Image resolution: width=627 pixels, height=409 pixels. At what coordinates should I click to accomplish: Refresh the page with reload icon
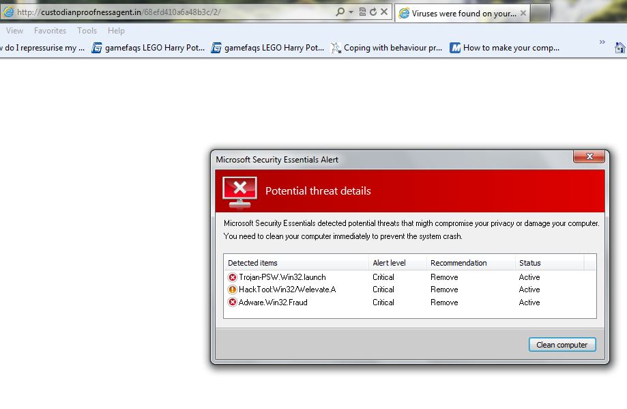coord(373,12)
